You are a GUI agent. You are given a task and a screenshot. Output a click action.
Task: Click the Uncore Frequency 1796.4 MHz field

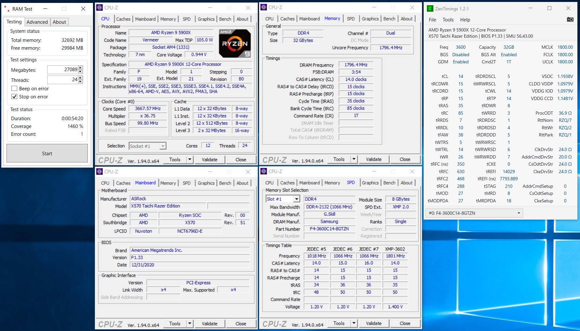(391, 47)
